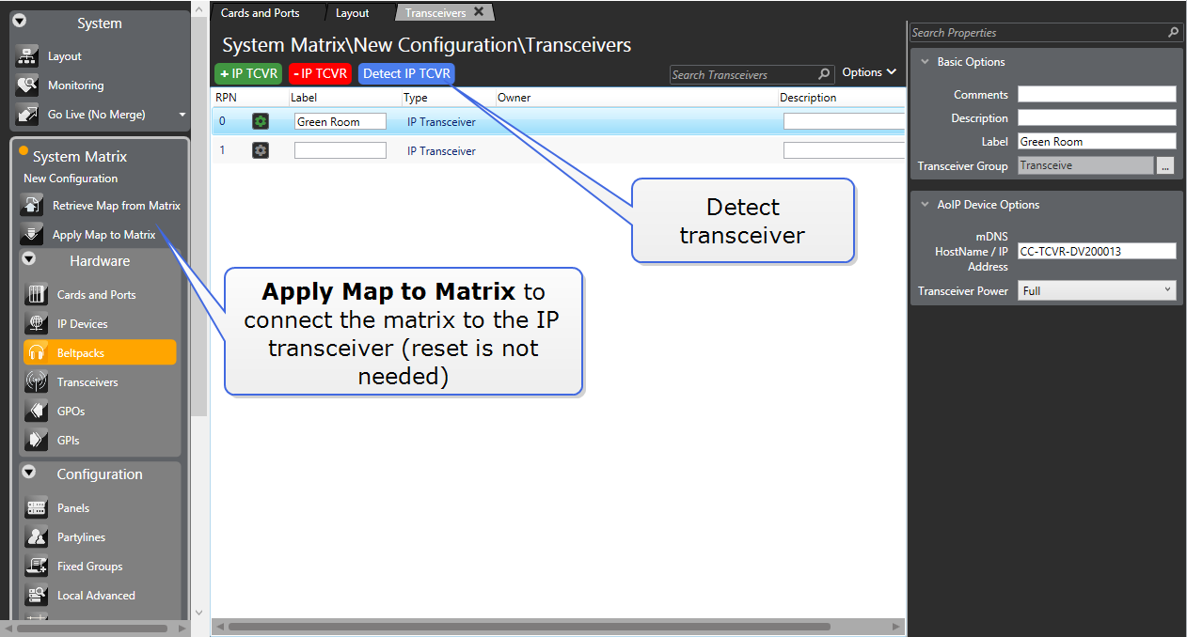Click the Detect IP TCVR button
This screenshot has height=637, width=1187.
[x=406, y=73]
